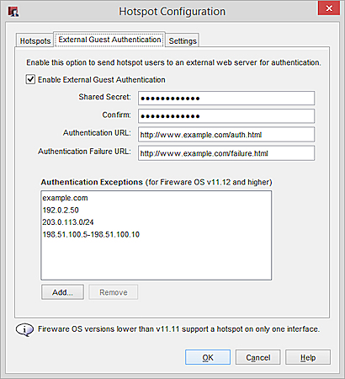
Task: Click OK to save configuration
Action: click(x=208, y=357)
